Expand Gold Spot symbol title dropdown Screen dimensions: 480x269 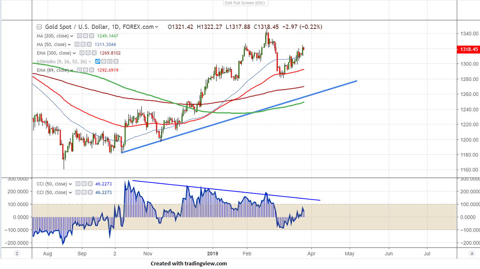(x=156, y=27)
